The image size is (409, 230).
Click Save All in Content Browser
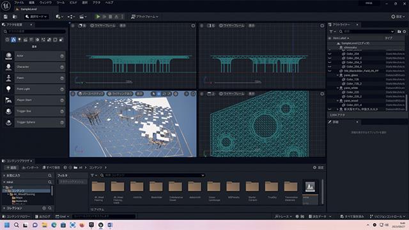51,167
